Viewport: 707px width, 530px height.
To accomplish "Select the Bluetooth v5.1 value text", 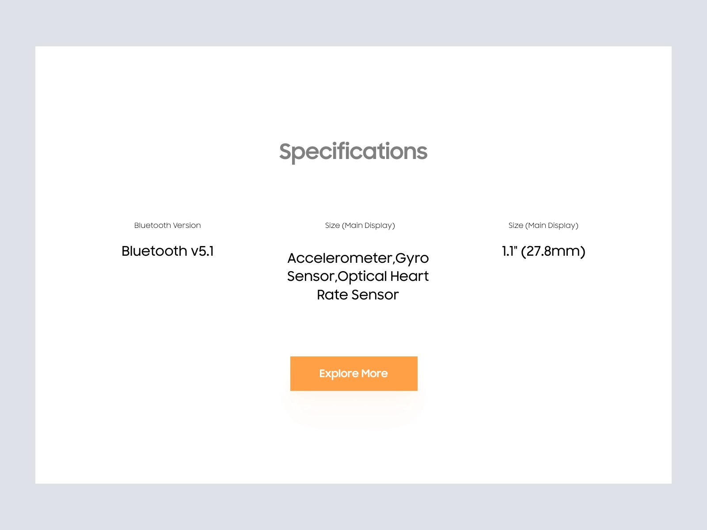I will [x=167, y=251].
